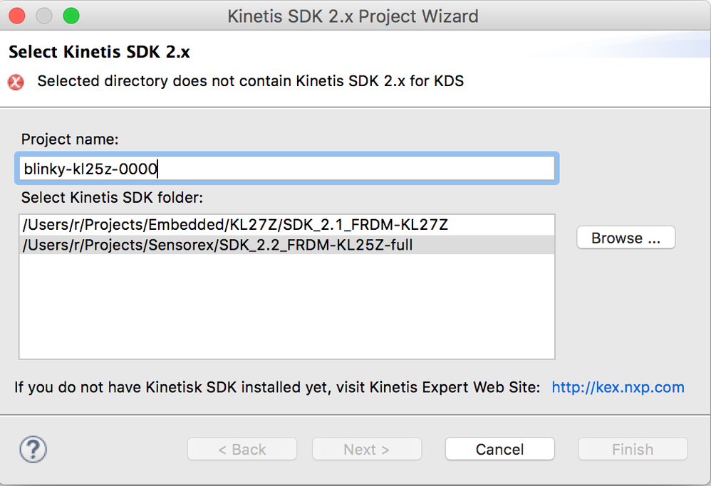Click the "Select Kinetis SDK folder:" label
Screen dimensions: 711x486
(112, 197)
